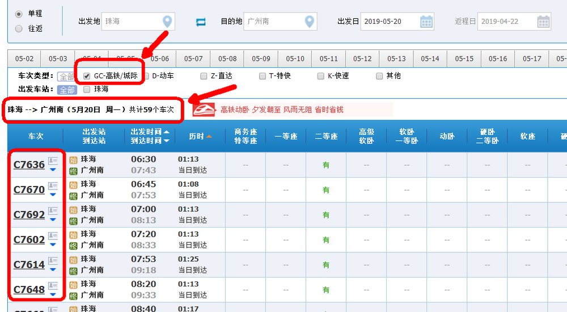Viewport: 567px width, 312px height.
Task: Sort by 到达时间 descending arrow
Action: pyautogui.click(x=166, y=141)
